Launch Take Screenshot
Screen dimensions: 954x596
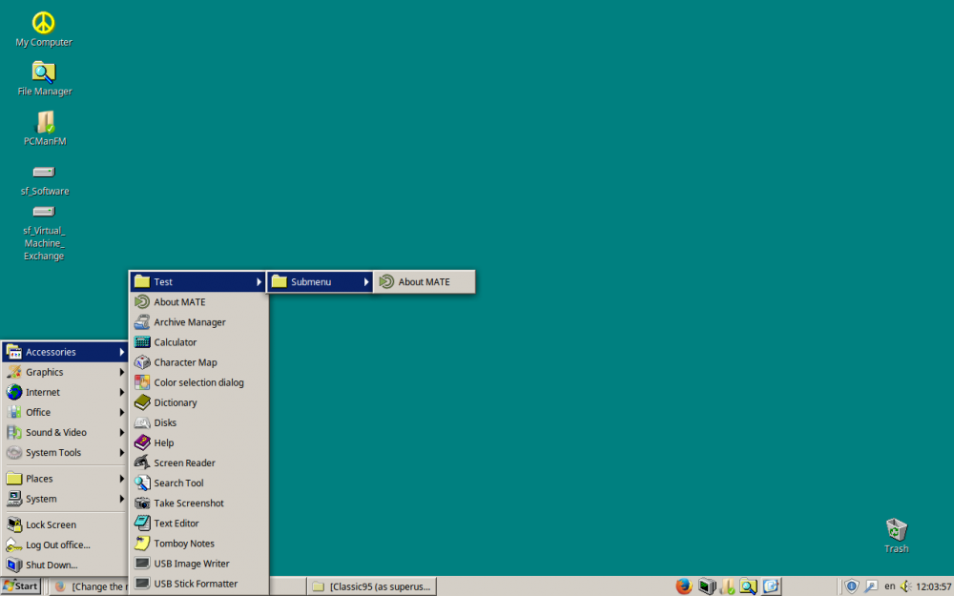[198, 503]
